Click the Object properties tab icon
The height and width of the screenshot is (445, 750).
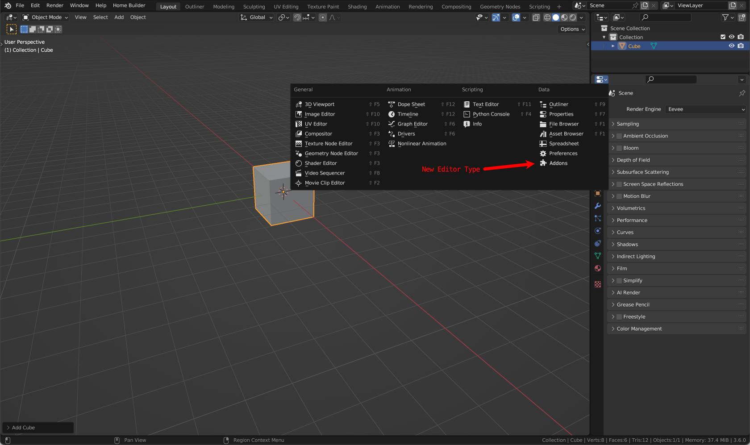(x=598, y=193)
